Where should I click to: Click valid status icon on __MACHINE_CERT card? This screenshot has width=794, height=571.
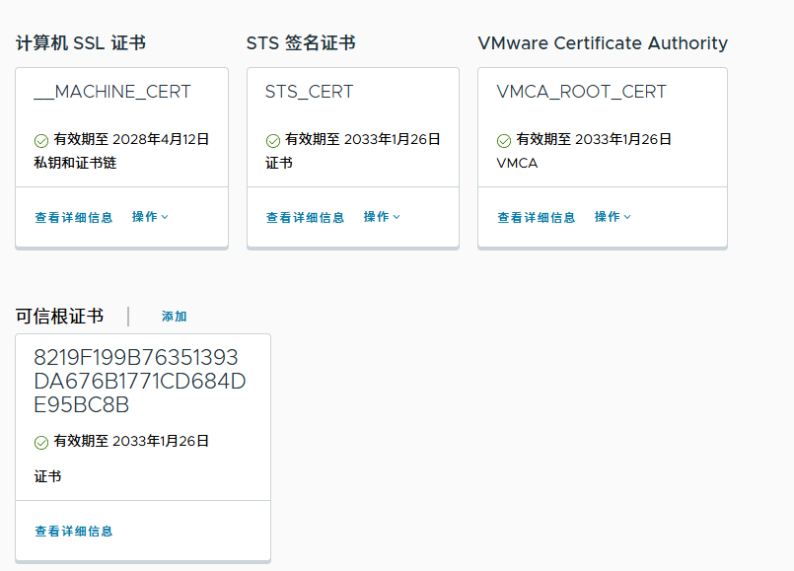[x=41, y=140]
